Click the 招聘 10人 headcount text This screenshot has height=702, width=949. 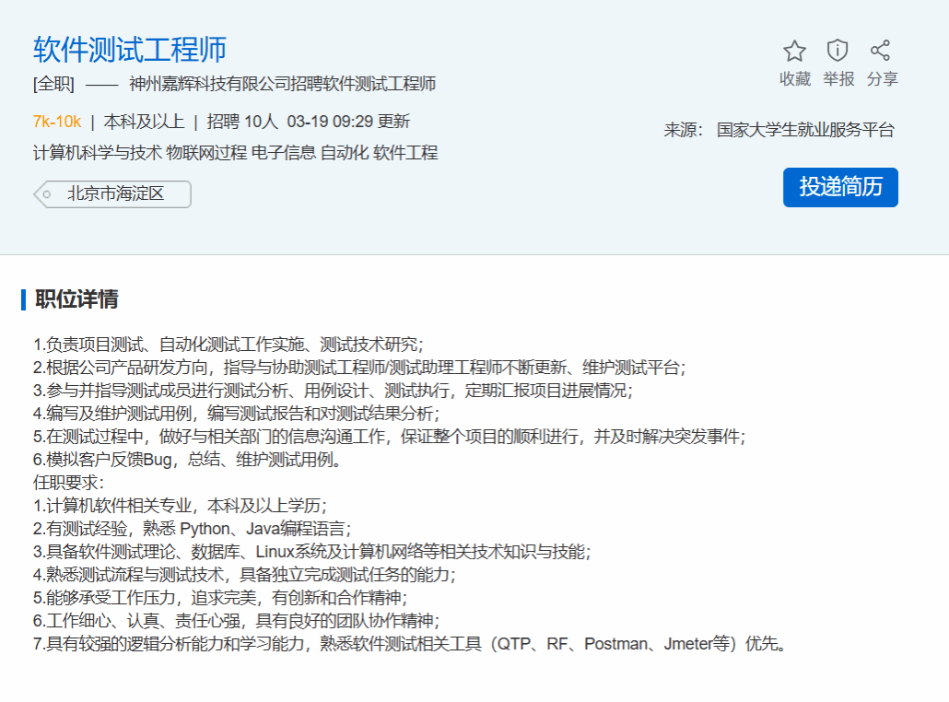(x=241, y=122)
